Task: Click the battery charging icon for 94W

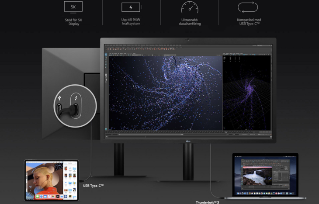Action: click(x=131, y=7)
